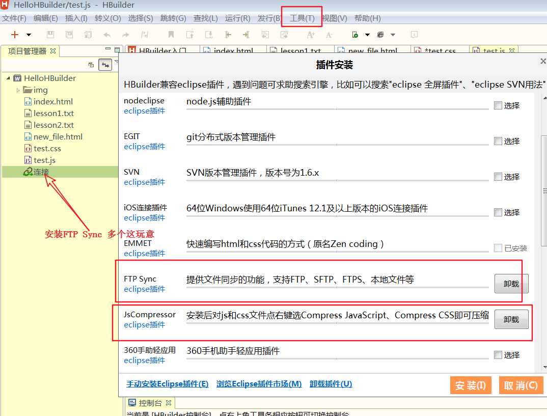
Task: Click the eclipse插件 link under SVN
Action: (145, 182)
